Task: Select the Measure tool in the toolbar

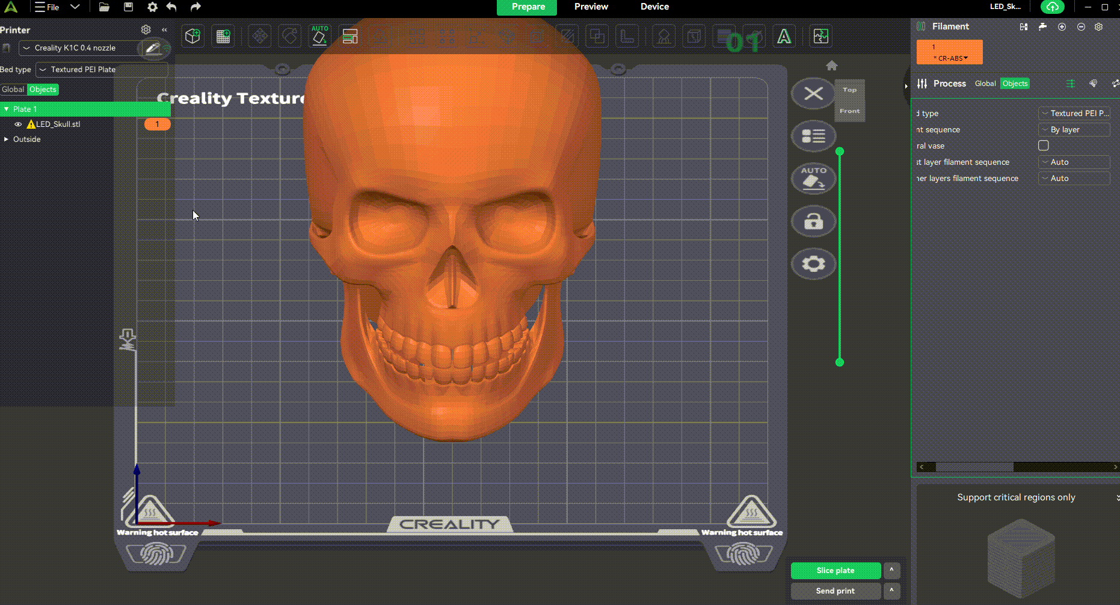Action: [x=627, y=36]
